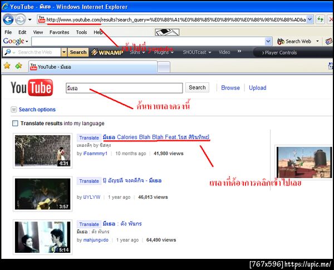Open uploader mahjungvdo channel link
334x270 pixels.
[96, 240]
